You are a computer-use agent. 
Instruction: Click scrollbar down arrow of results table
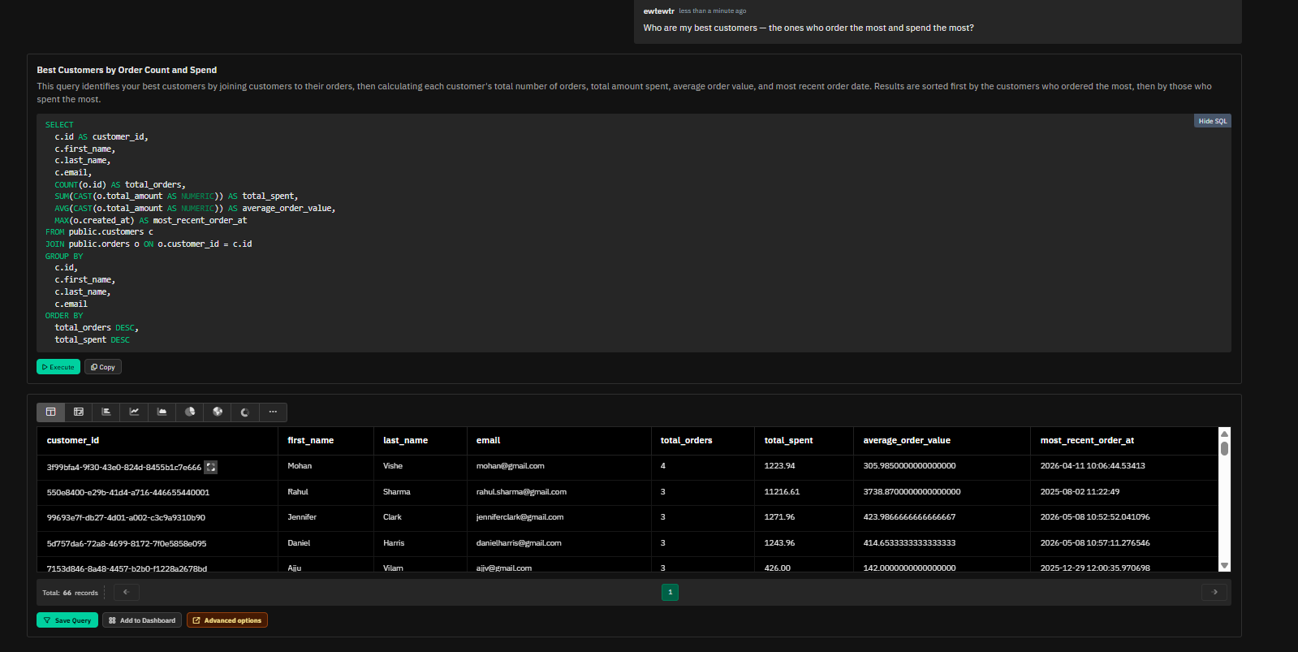[x=1225, y=565]
